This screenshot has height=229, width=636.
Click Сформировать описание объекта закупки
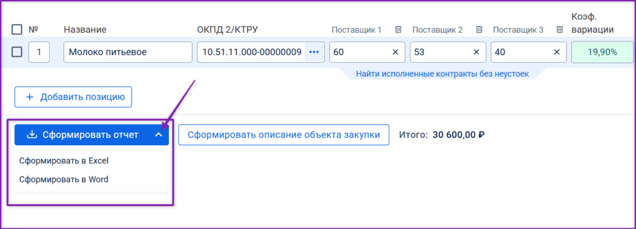coord(283,135)
